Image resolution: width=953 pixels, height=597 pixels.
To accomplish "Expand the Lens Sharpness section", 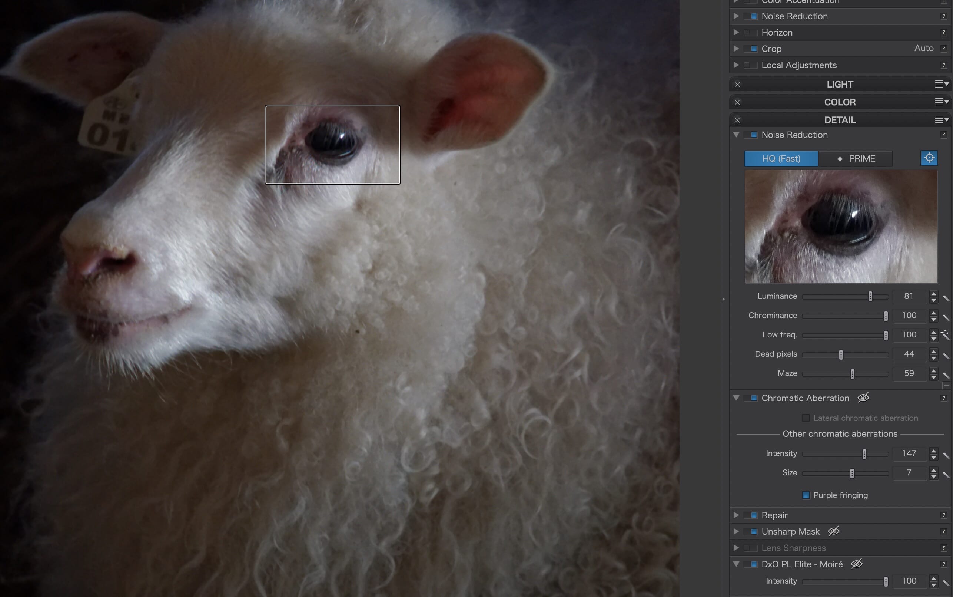I will point(736,548).
